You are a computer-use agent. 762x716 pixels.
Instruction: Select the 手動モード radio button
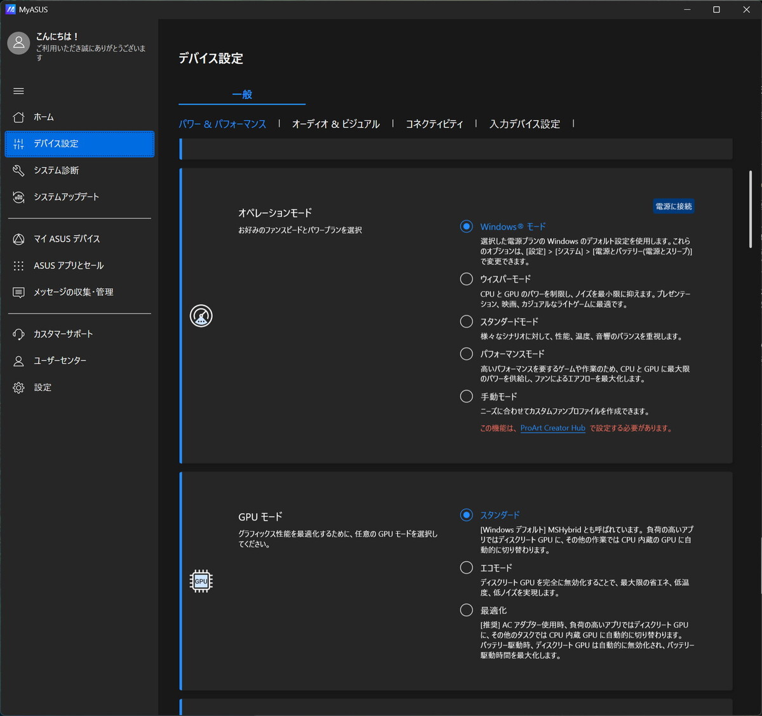click(467, 397)
